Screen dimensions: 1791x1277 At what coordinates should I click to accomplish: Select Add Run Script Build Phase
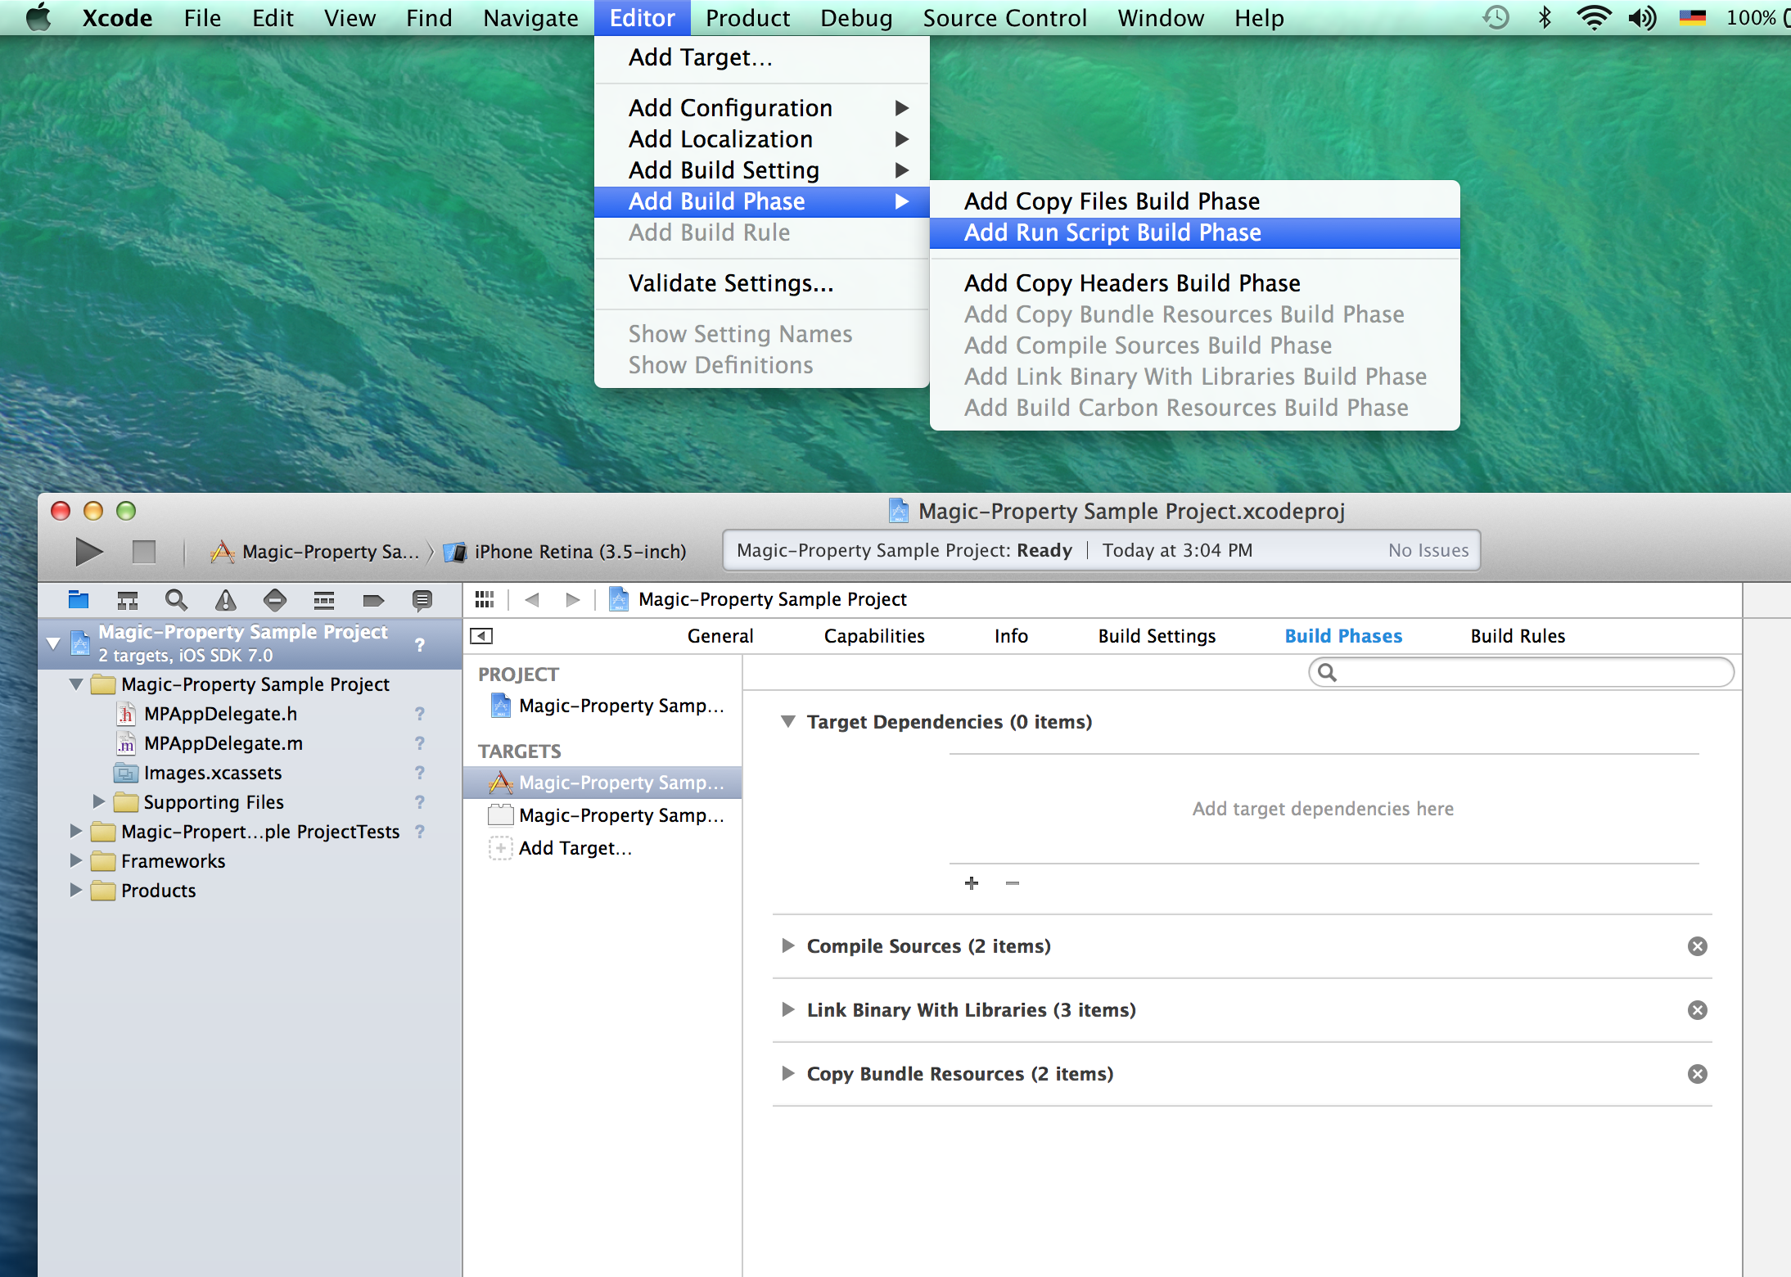[x=1194, y=232]
